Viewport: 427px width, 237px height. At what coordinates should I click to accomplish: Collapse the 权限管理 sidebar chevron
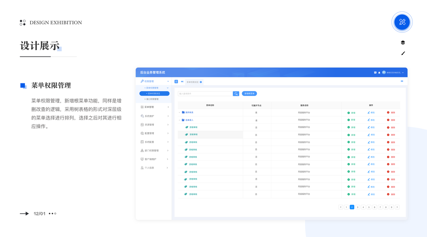(x=168, y=81)
